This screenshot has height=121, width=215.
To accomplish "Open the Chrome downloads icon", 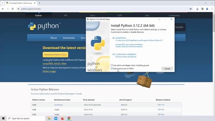I will click(x=197, y=9).
